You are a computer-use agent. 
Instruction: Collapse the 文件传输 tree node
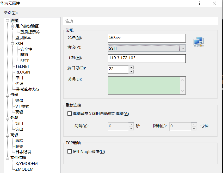(7, 158)
